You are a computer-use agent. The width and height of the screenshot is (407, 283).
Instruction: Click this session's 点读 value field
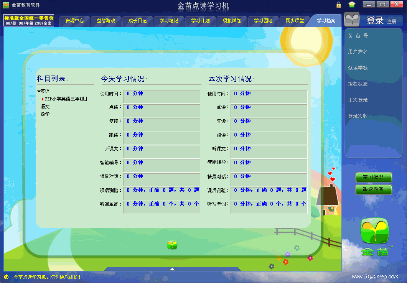coord(269,111)
